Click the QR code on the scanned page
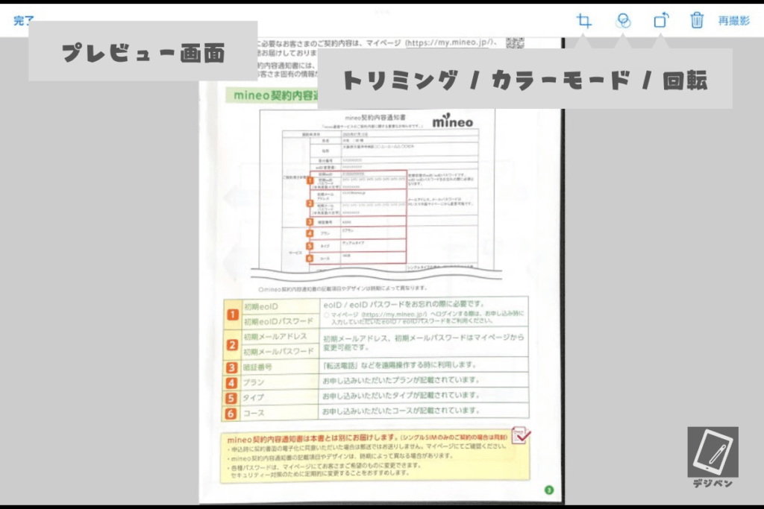Image resolution: width=764 pixels, height=509 pixels. pyautogui.click(x=515, y=42)
